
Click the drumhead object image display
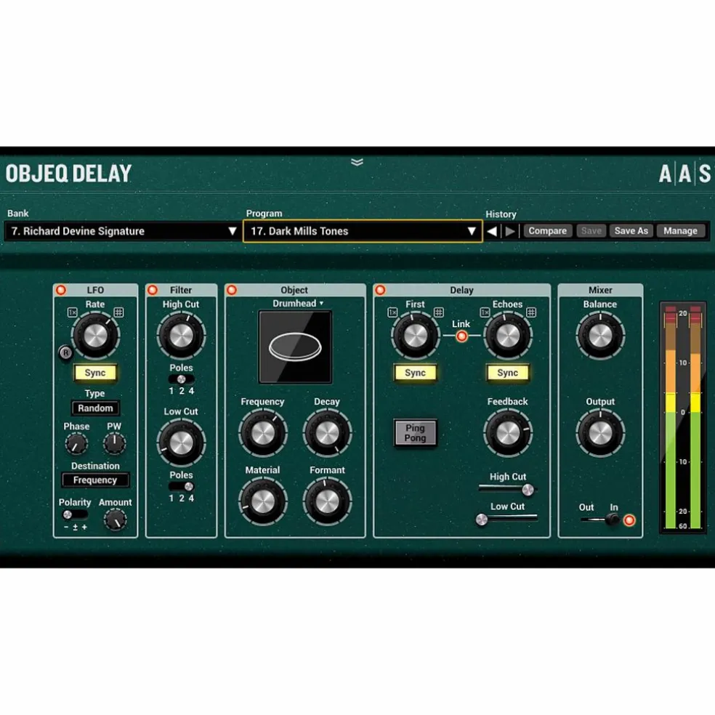pyautogui.click(x=295, y=347)
